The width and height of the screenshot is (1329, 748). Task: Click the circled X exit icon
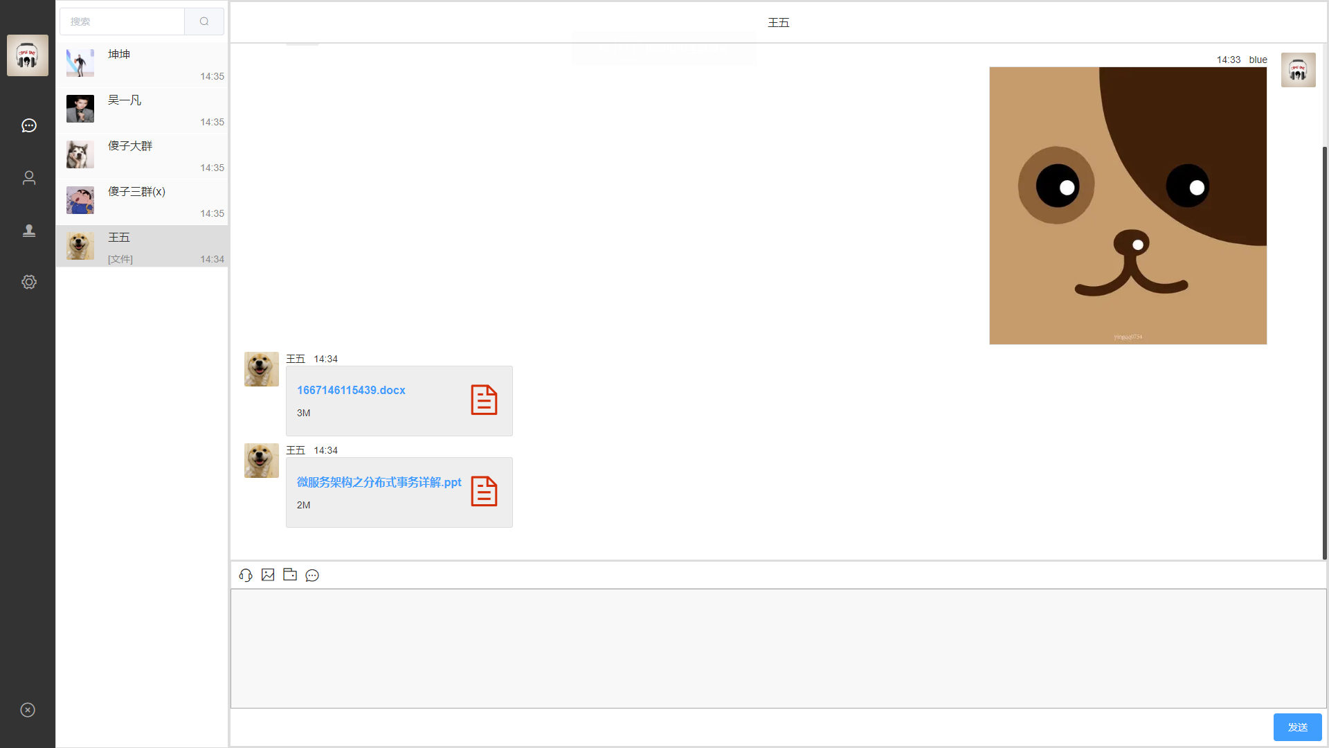coord(28,710)
